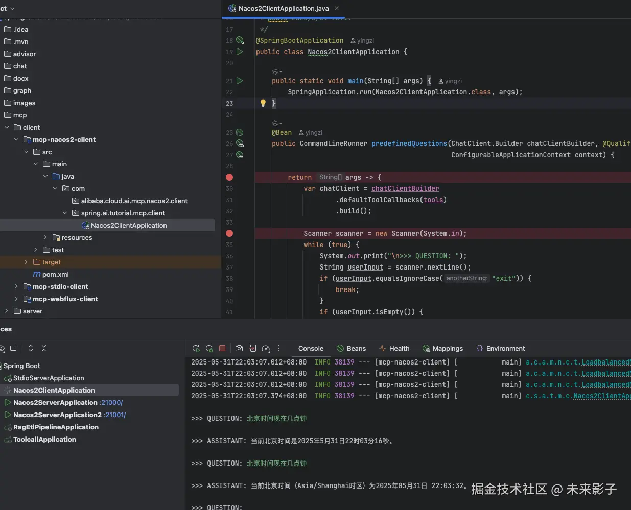This screenshot has height=510, width=631.
Task: Collapse the mcp-nacos2-client folder
Action: pyautogui.click(x=16, y=139)
